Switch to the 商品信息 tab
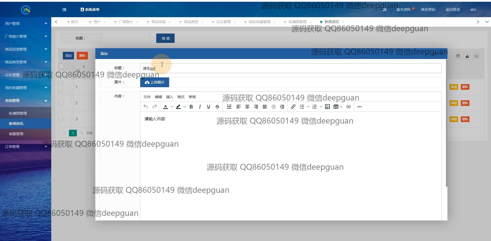Viewport: 491px width, 241px height. [158, 22]
